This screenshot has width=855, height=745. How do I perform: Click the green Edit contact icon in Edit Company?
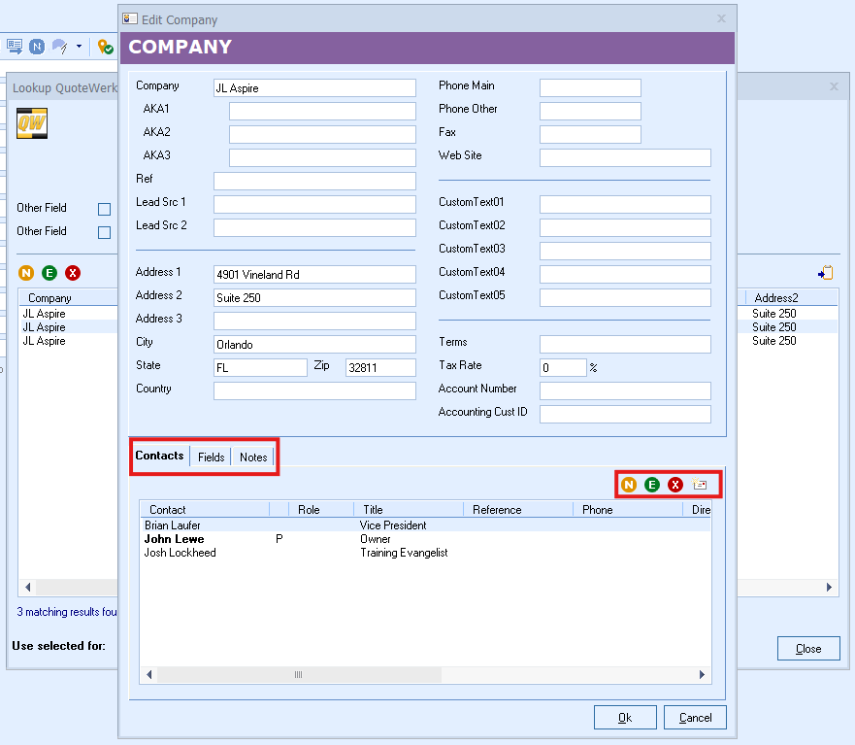[x=652, y=485]
